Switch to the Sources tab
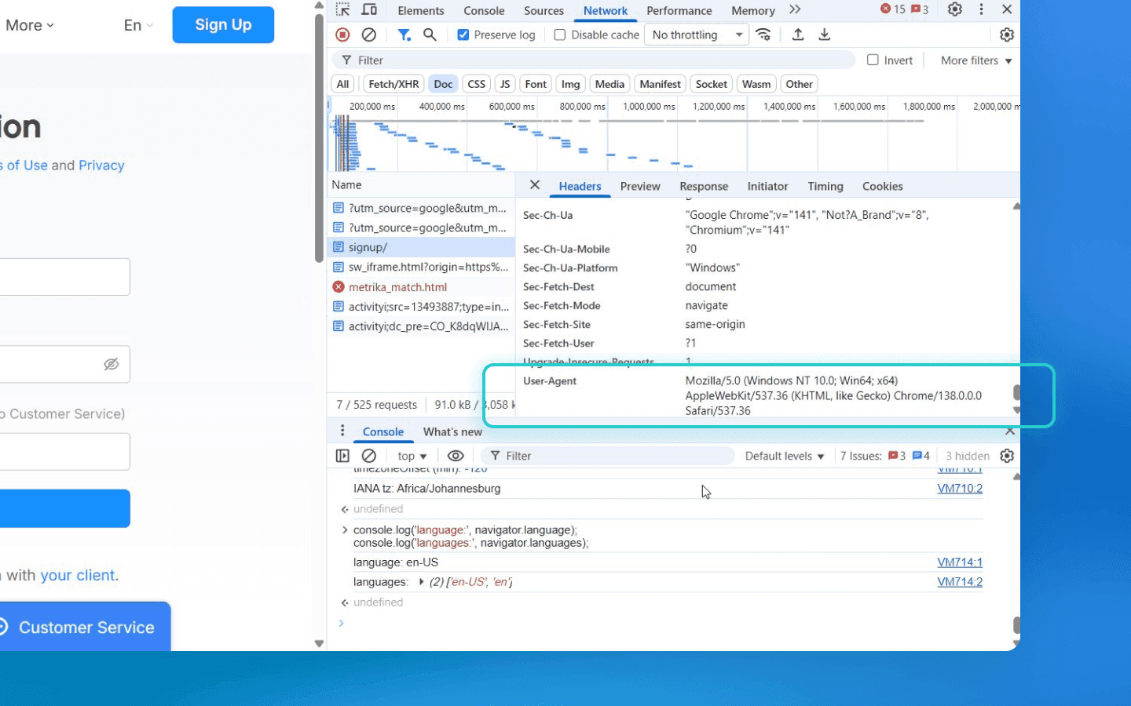Screen dimensions: 1131x706 [544, 11]
